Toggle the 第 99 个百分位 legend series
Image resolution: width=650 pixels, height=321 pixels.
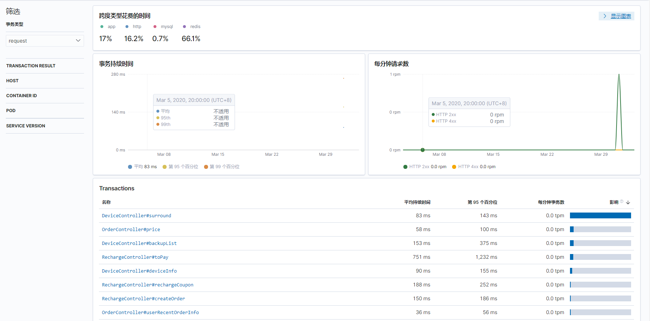pyautogui.click(x=222, y=167)
